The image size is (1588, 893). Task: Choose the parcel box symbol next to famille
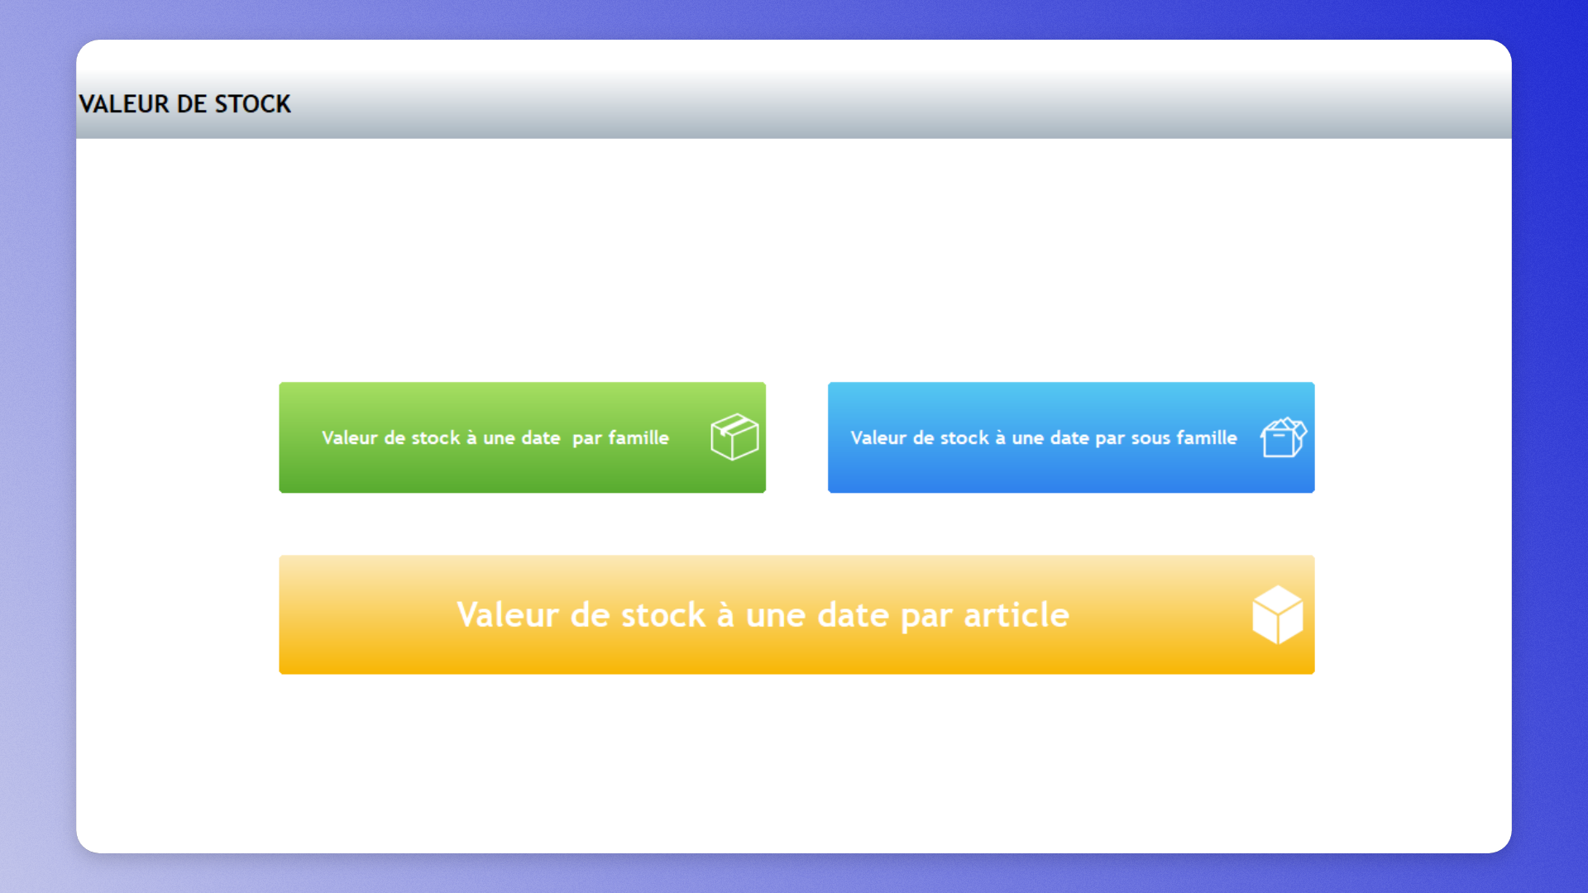[x=734, y=437]
